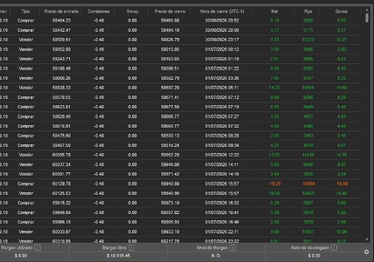Sort by Precio de entrada column header
This screenshot has width=374, height=262.
click(x=62, y=11)
